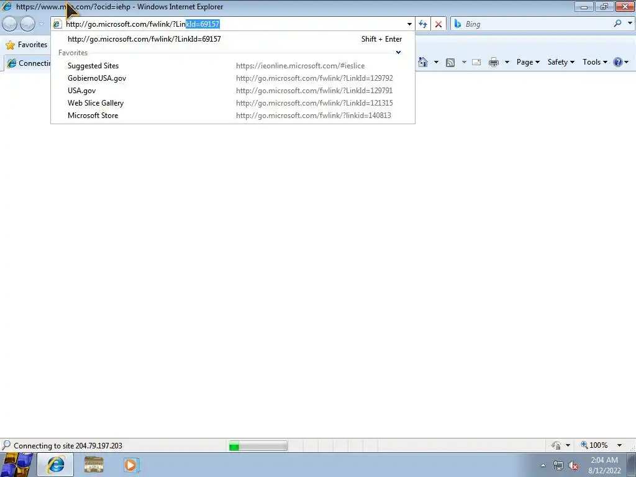The width and height of the screenshot is (636, 477).
Task: Click the page loading progress bar
Action: (x=258, y=446)
